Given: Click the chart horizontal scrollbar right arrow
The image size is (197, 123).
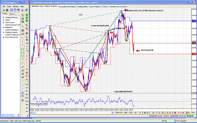Looking at the screenshot, I should 113,113.
